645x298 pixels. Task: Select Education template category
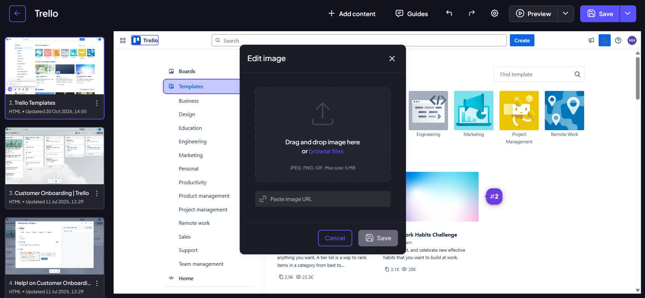click(190, 128)
